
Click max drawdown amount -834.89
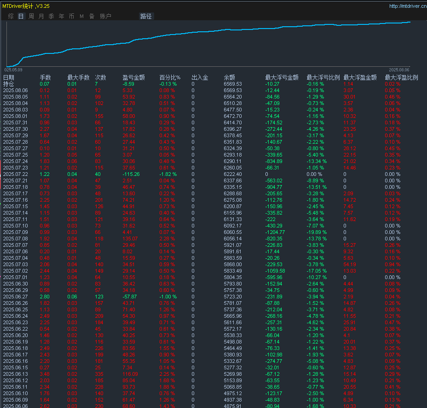click(x=274, y=161)
